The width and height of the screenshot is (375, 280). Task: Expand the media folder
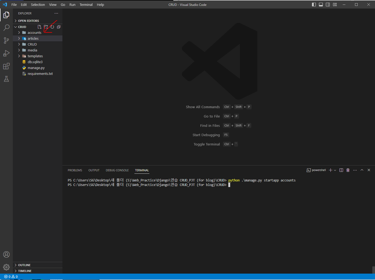pos(38,50)
